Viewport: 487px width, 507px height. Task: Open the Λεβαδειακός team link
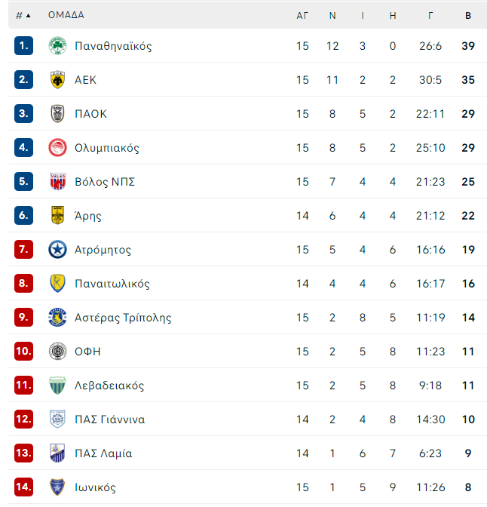pyautogui.click(x=109, y=386)
